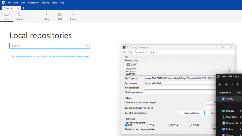
Task: Click the Save public key button
Action: [x=192, y=113]
